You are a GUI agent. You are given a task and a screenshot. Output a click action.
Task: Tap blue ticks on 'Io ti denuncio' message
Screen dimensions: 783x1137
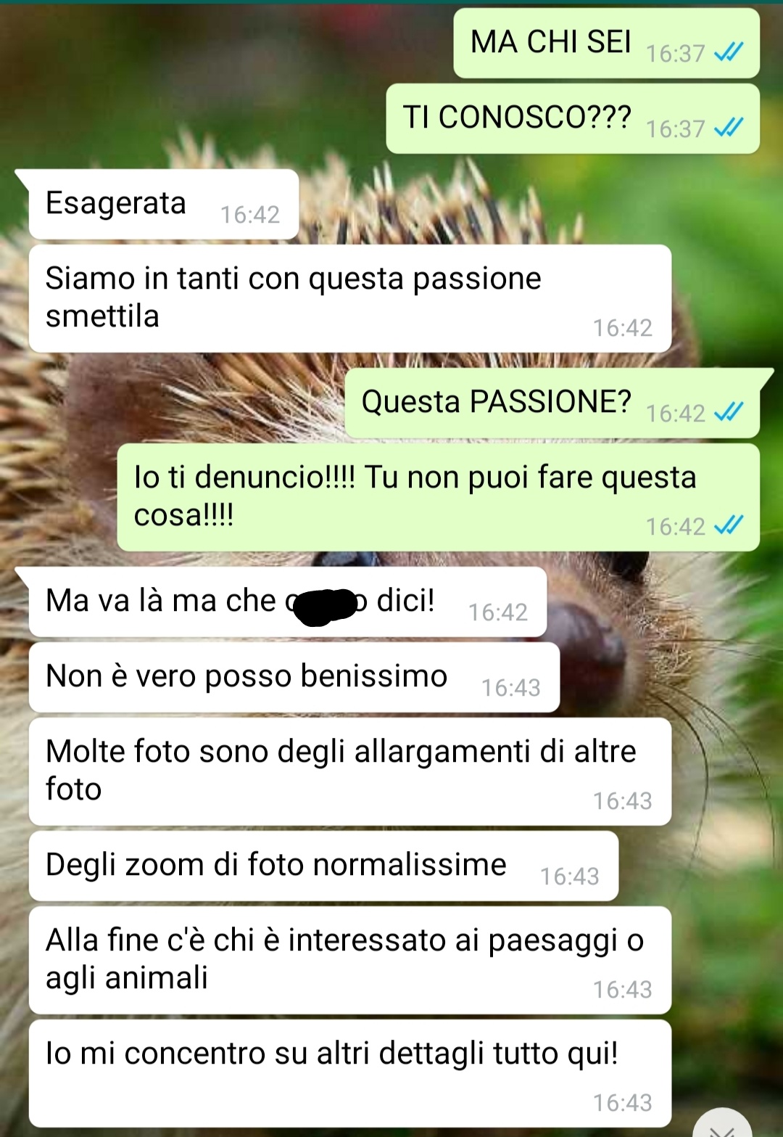[729, 525]
